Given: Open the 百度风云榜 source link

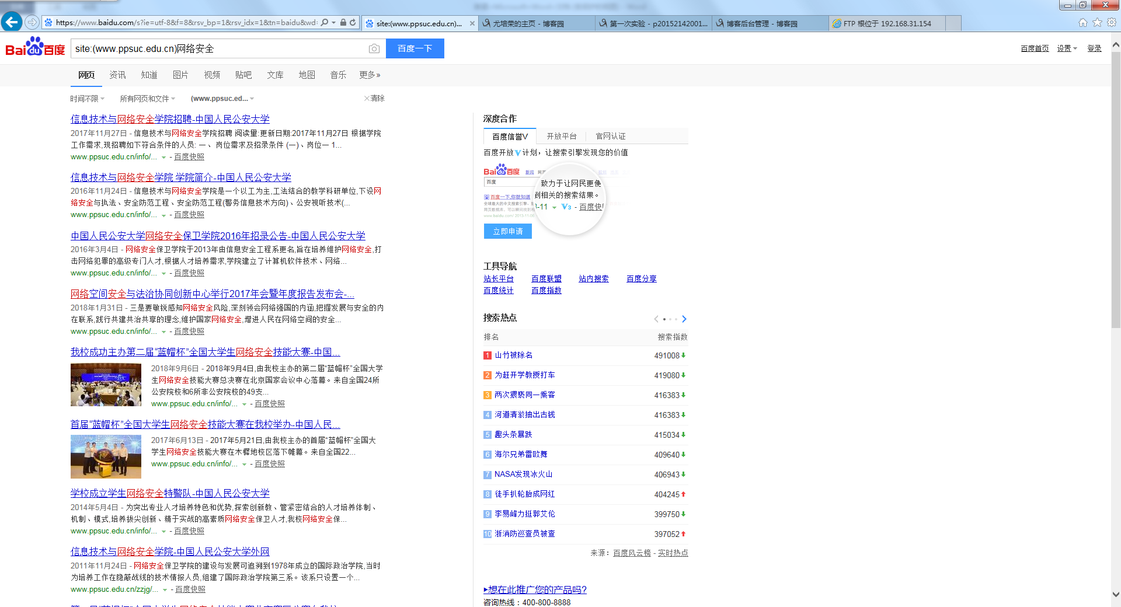Looking at the screenshot, I should point(632,553).
